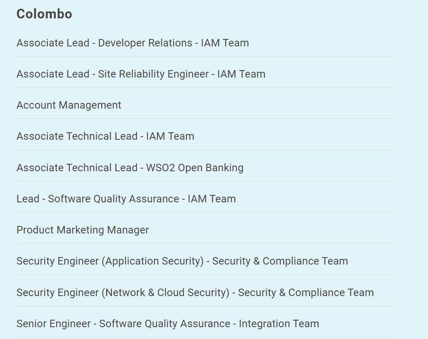Pick the Network & Cloud Security vacancy
This screenshot has height=339, width=428.
[195, 293]
